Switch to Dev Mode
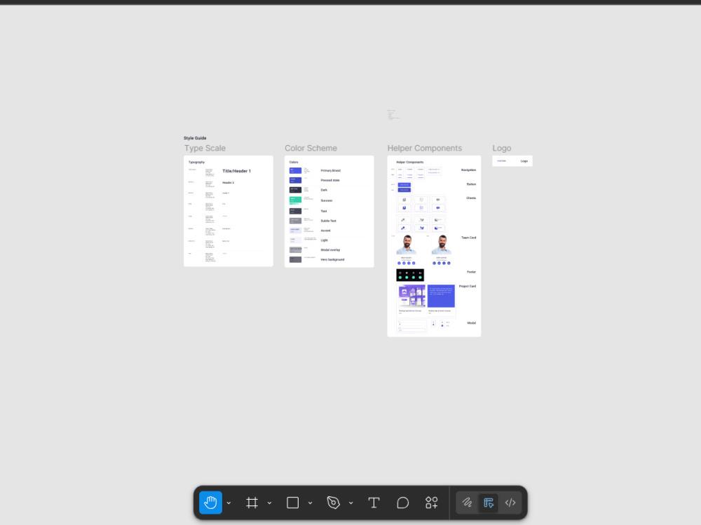 tap(510, 503)
